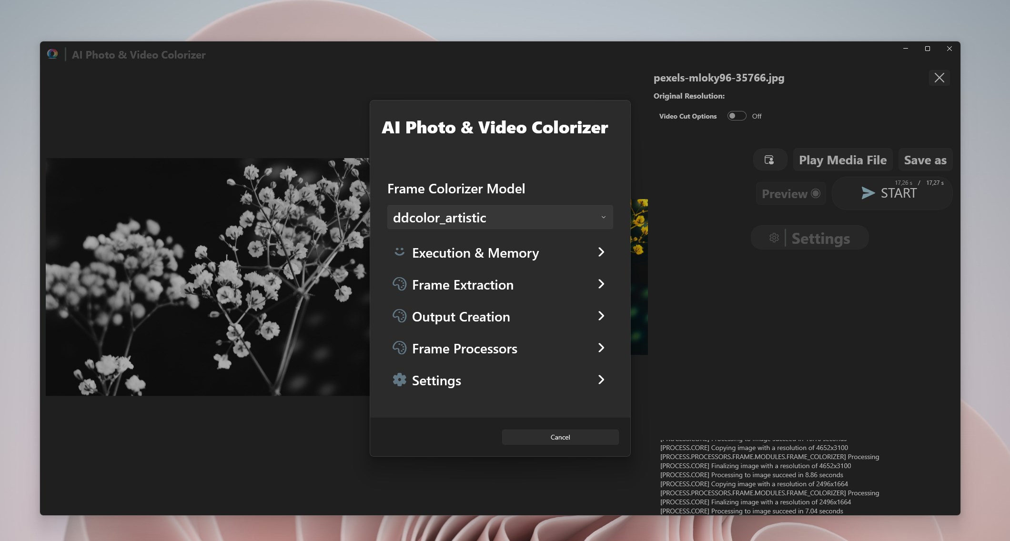1010x541 pixels.
Task: Expand the Frame Processors section
Action: click(500, 348)
